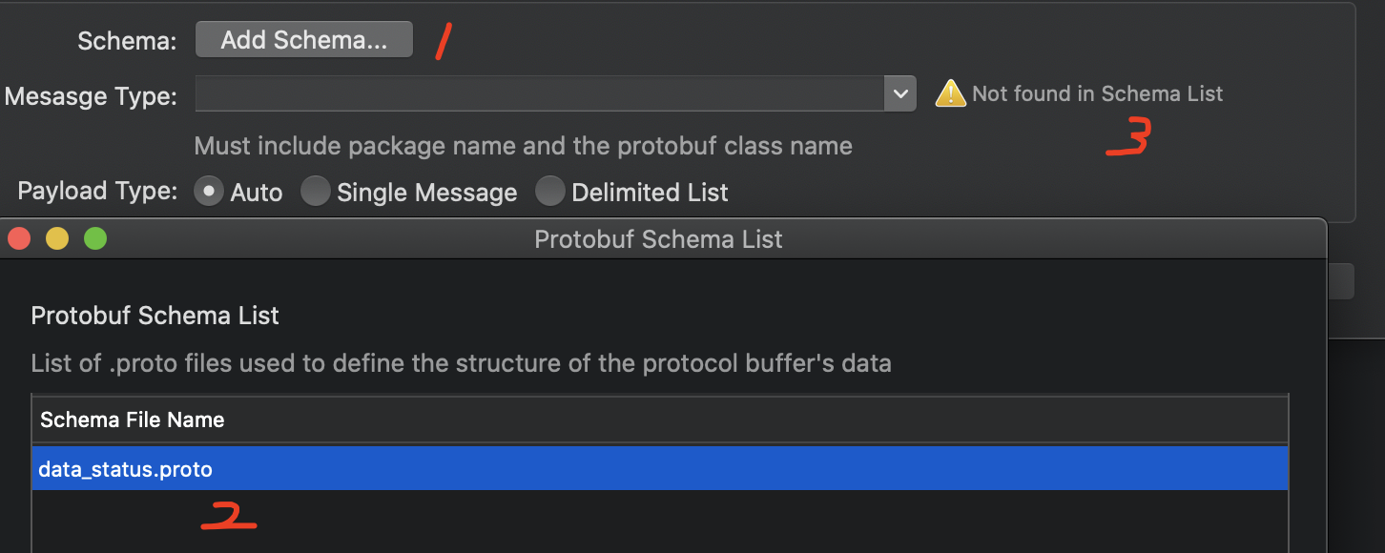Click the Protobuf Schema List heading text

pos(155,316)
